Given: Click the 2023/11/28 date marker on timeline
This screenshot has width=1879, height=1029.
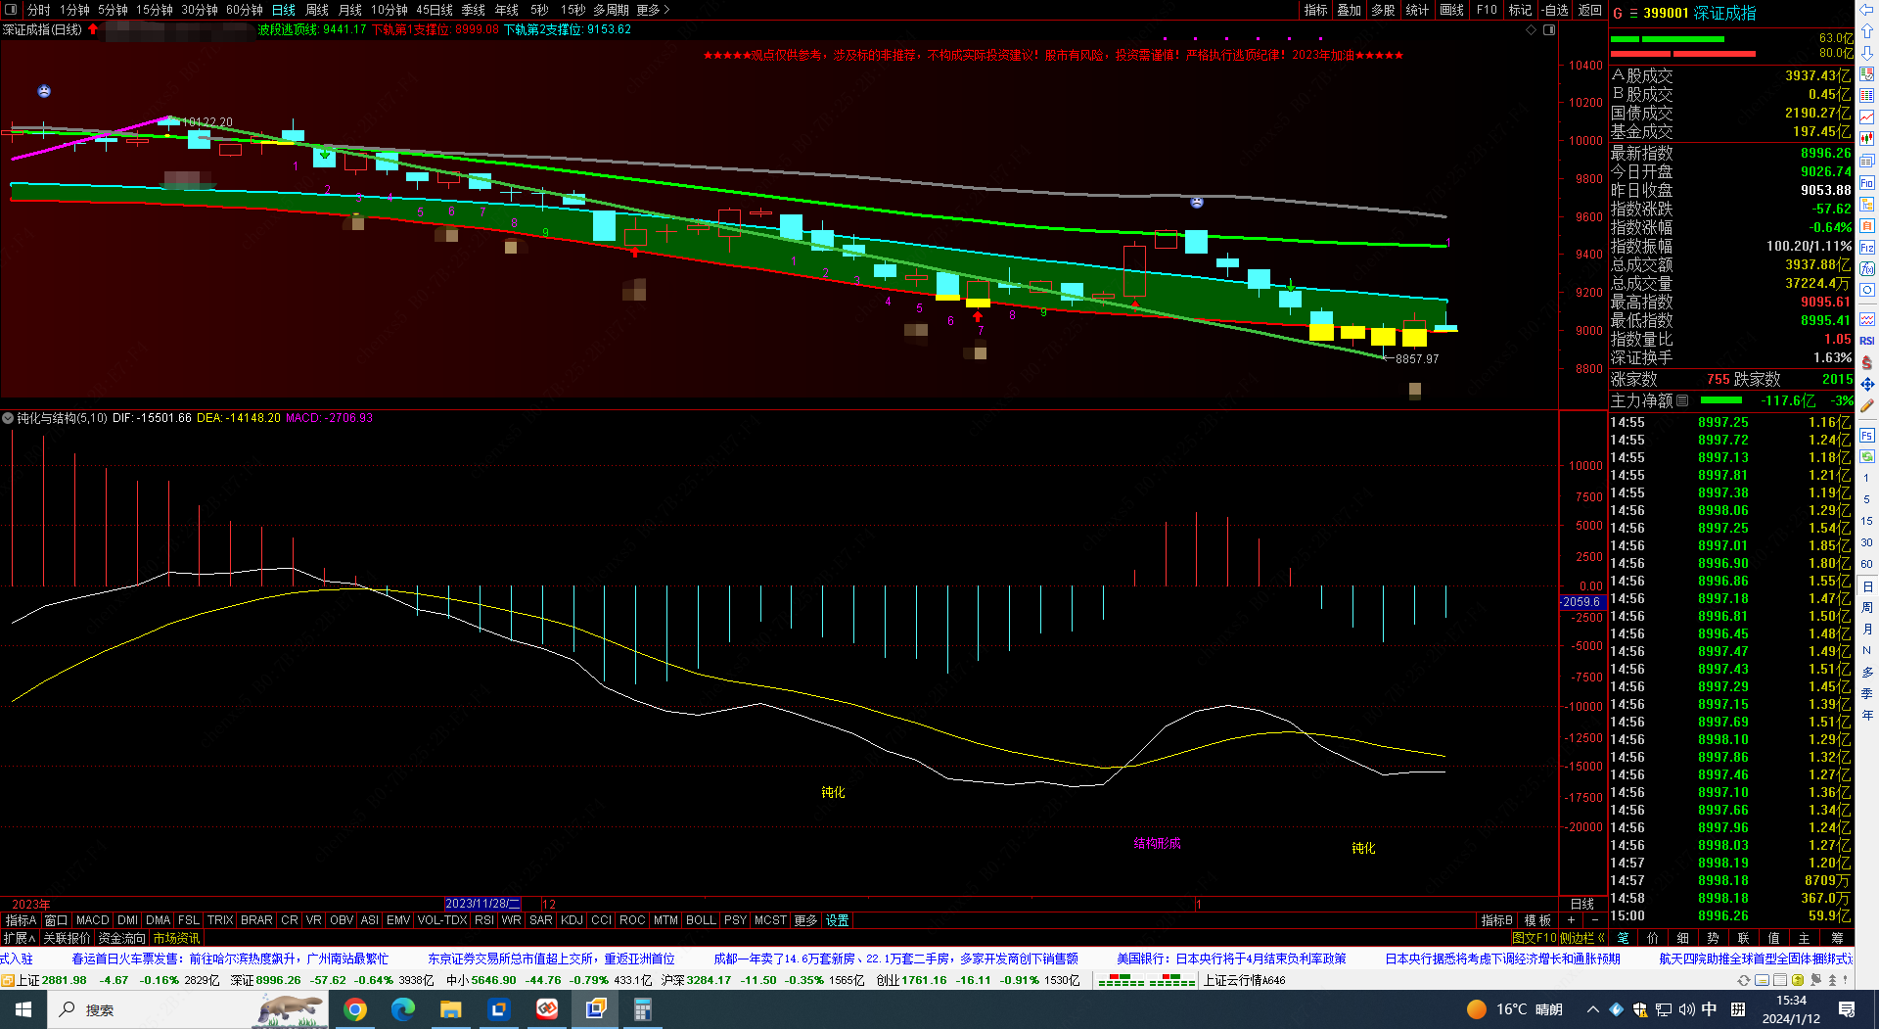Looking at the screenshot, I should [483, 904].
